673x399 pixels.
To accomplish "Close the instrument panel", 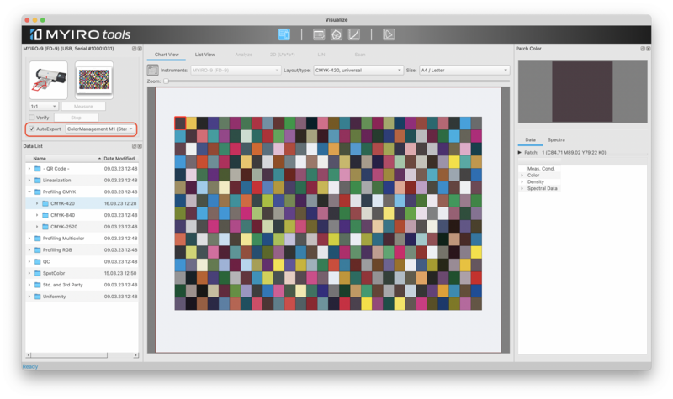I will click(140, 49).
